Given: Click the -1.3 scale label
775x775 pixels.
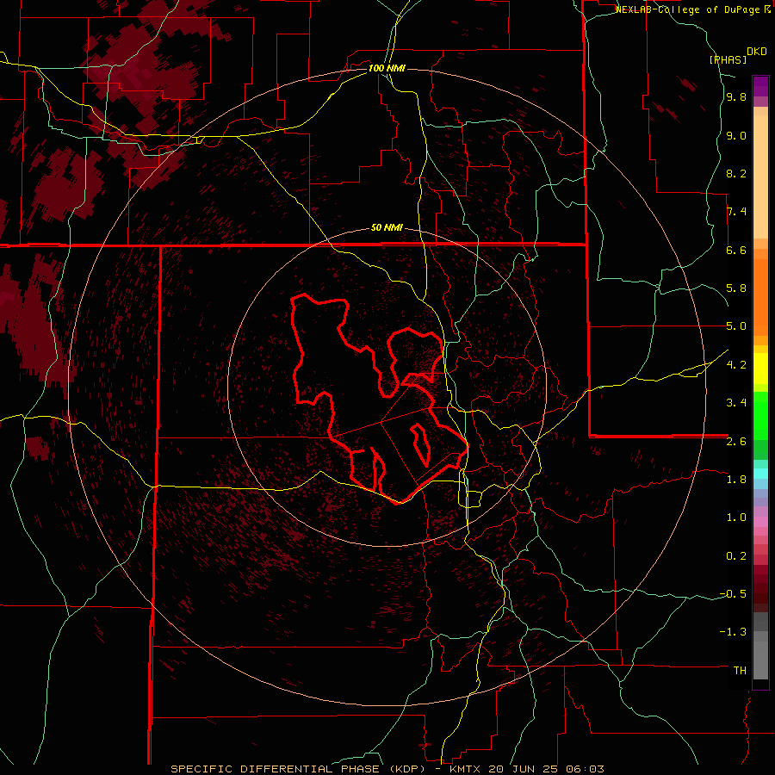Looking at the screenshot, I should point(733,633).
